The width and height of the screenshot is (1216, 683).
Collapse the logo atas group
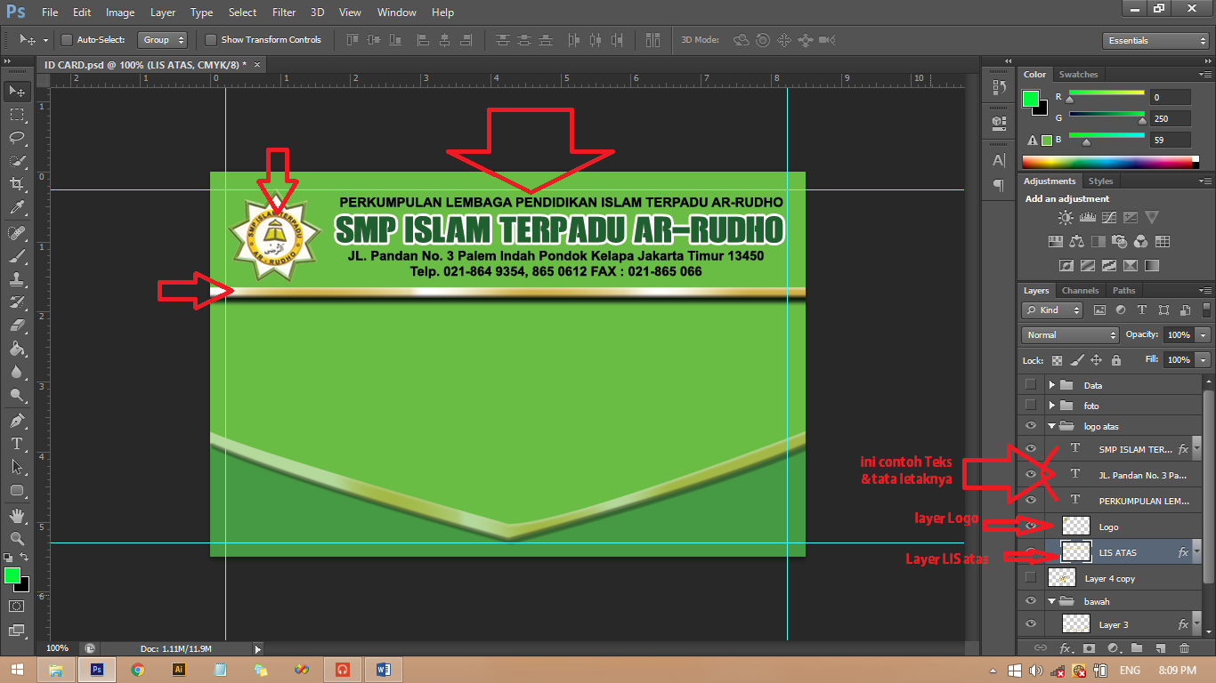[x=1051, y=426]
